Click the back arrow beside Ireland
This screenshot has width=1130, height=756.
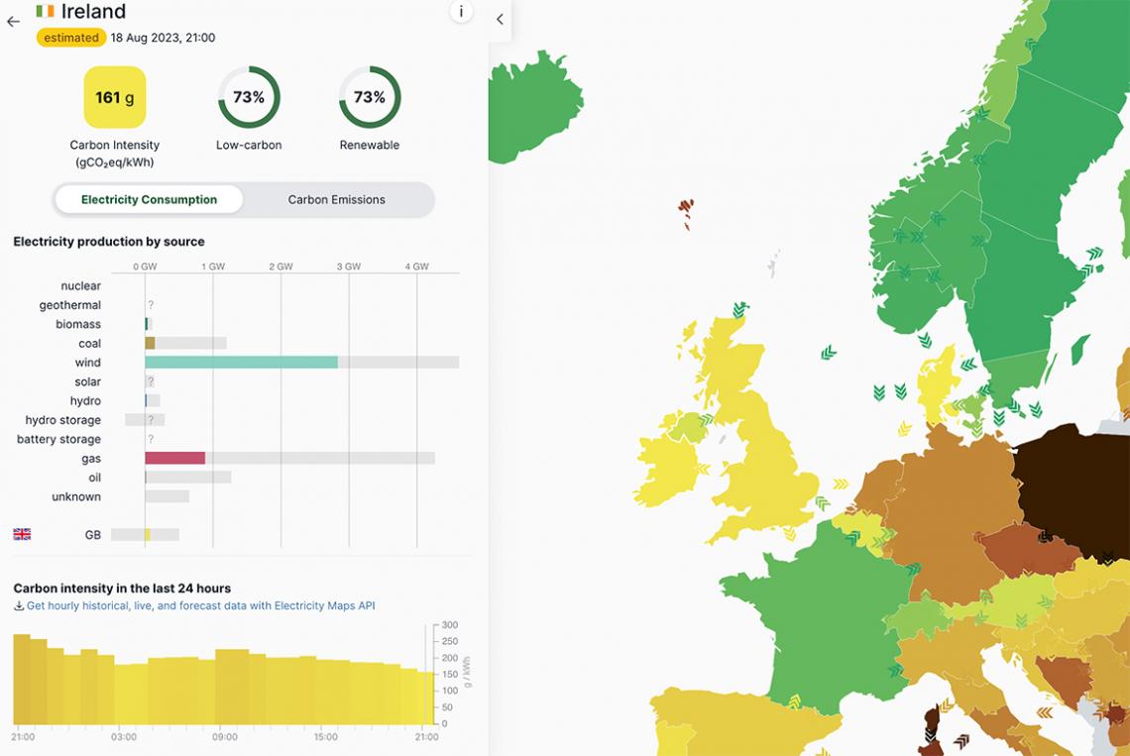(x=13, y=22)
